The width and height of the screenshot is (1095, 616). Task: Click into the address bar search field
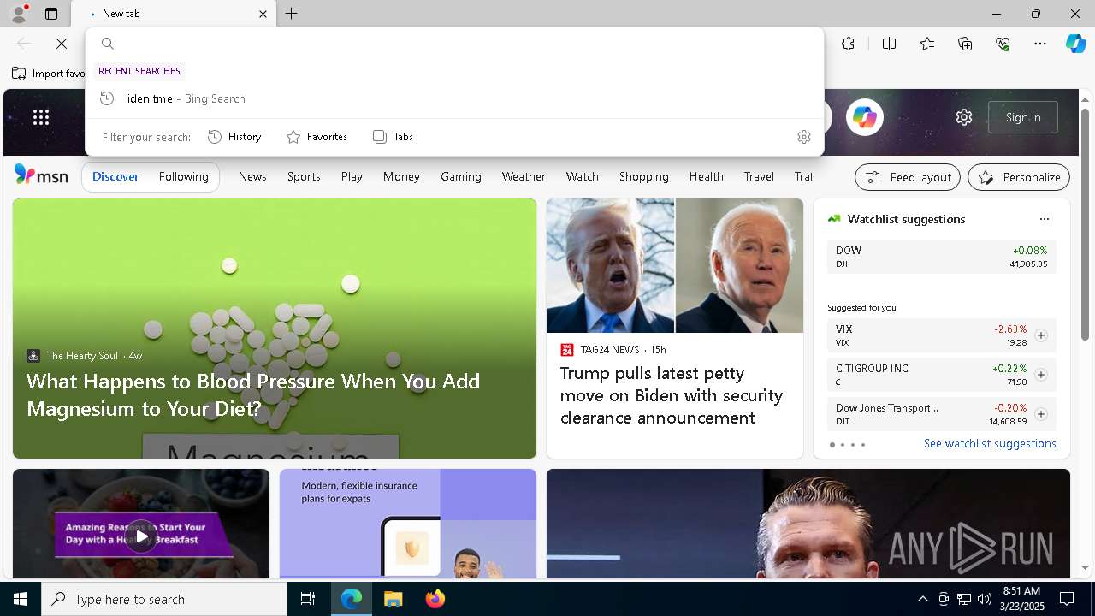(454, 44)
